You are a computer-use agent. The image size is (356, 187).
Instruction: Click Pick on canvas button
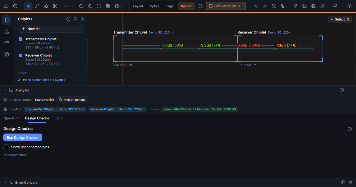72,100
